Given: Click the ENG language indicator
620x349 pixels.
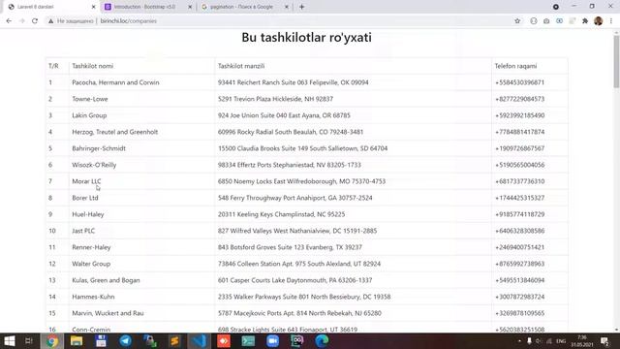Looking at the screenshot, I should point(561,341).
